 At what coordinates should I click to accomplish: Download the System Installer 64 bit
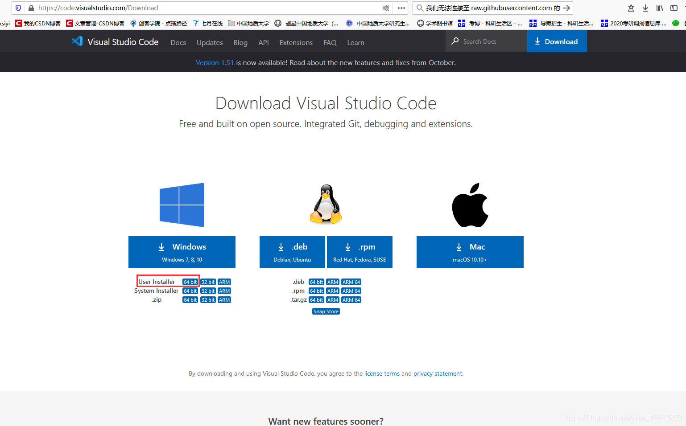point(190,291)
